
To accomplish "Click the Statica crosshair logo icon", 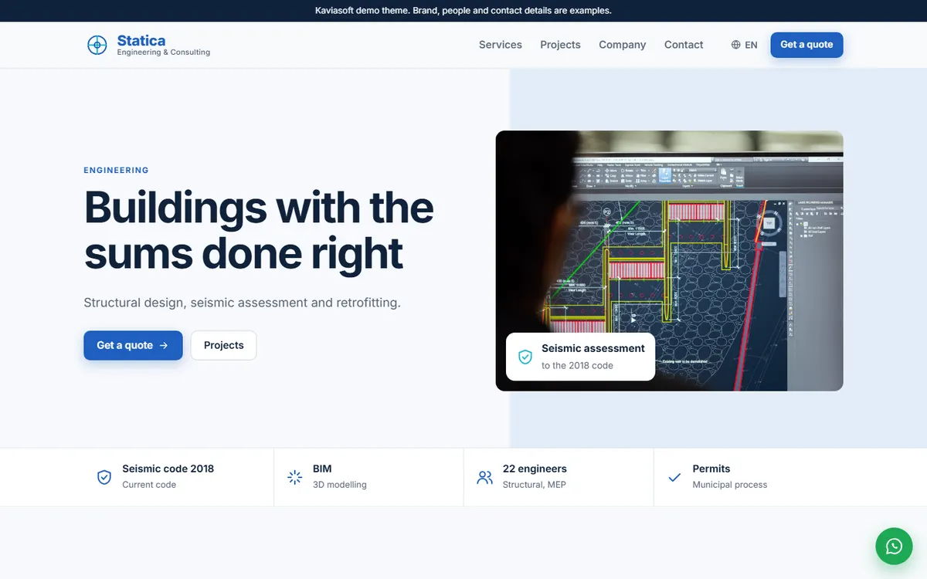I will tap(97, 45).
